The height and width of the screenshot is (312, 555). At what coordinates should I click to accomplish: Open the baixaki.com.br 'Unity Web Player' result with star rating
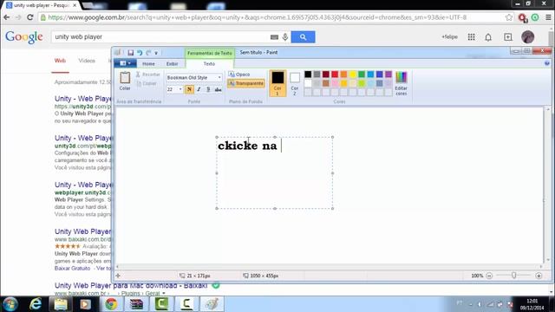pyautogui.click(x=83, y=231)
